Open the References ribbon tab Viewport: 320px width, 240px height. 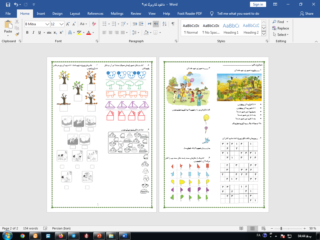[x=96, y=13]
